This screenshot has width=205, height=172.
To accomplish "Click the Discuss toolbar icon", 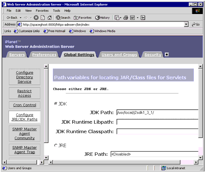I will pyautogui.click(x=143, y=18).
